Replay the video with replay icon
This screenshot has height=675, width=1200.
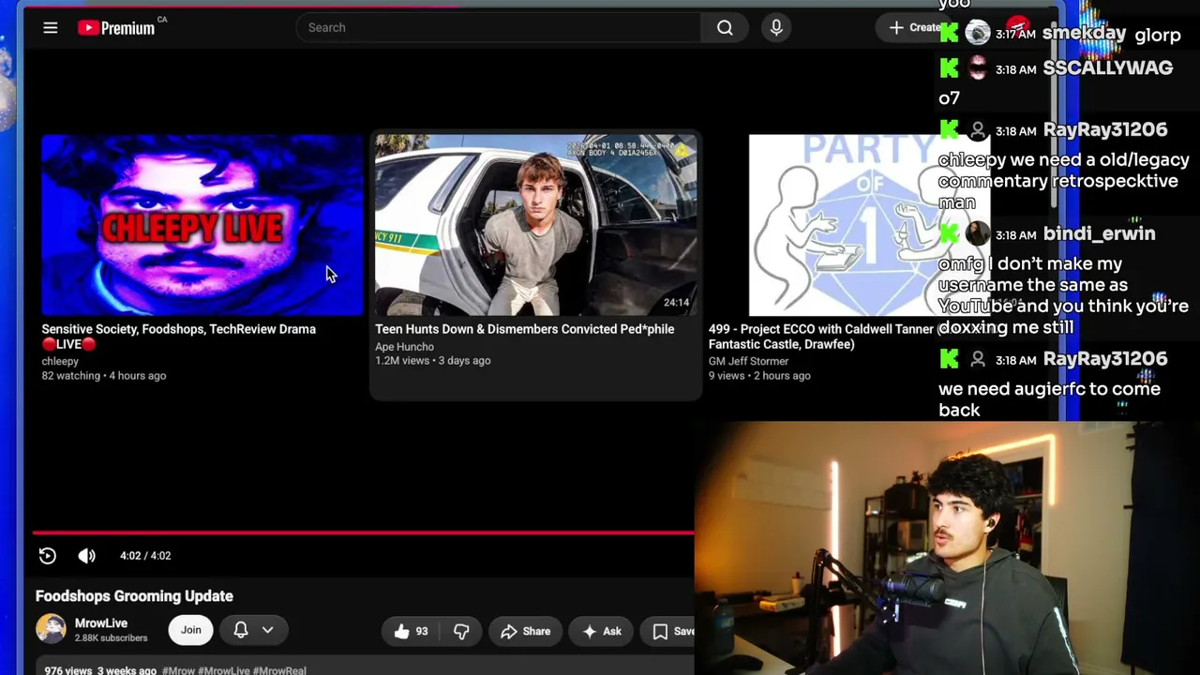click(x=48, y=556)
